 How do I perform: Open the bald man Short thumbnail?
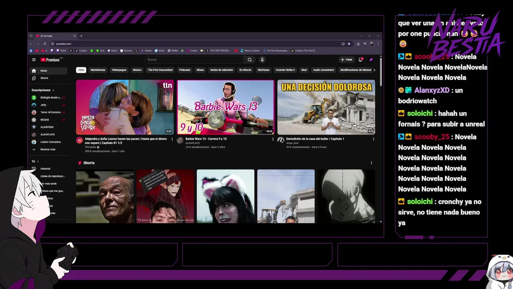pos(105,196)
